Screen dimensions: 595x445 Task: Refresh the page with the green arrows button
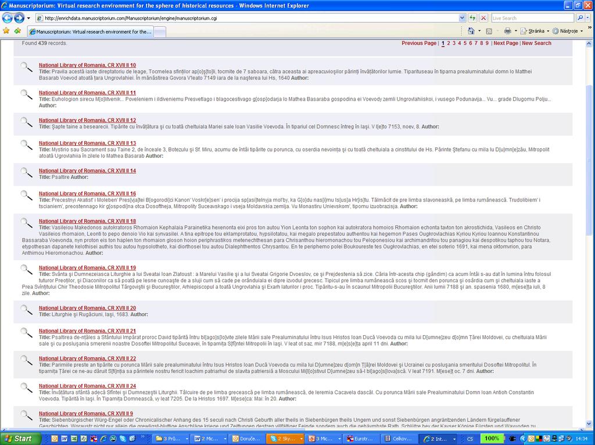tap(472, 18)
